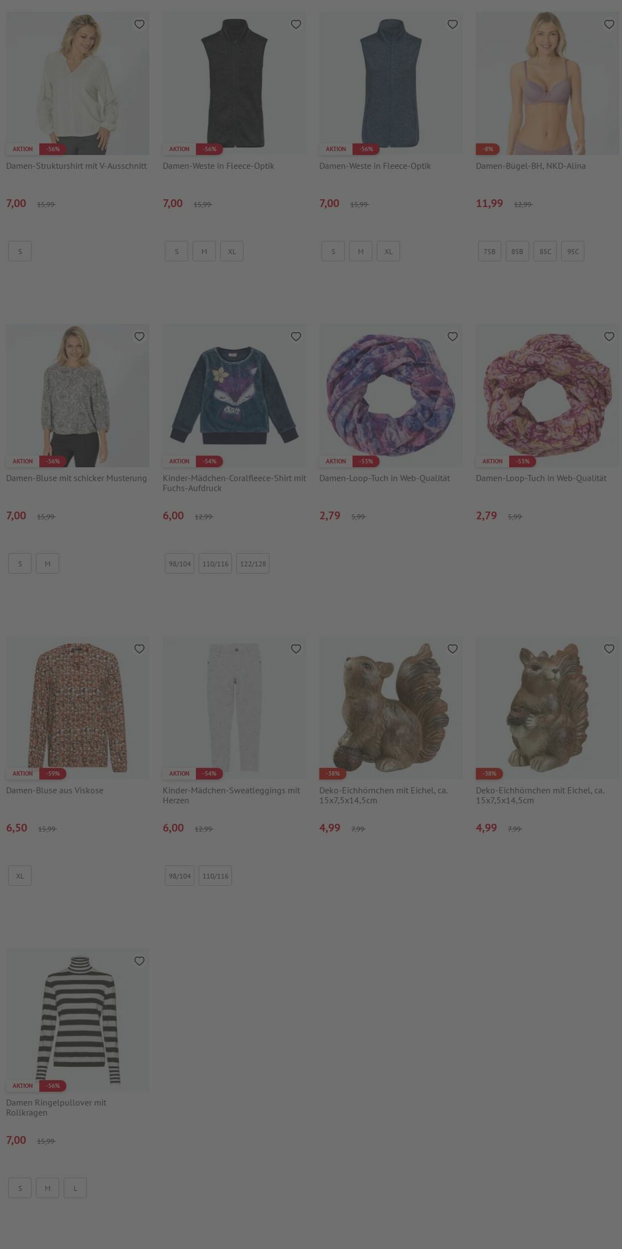Screen dimensions: 622x1249
Task: Favorite the Damen-Strukturshirt with heart icon
Action: pos(139,24)
